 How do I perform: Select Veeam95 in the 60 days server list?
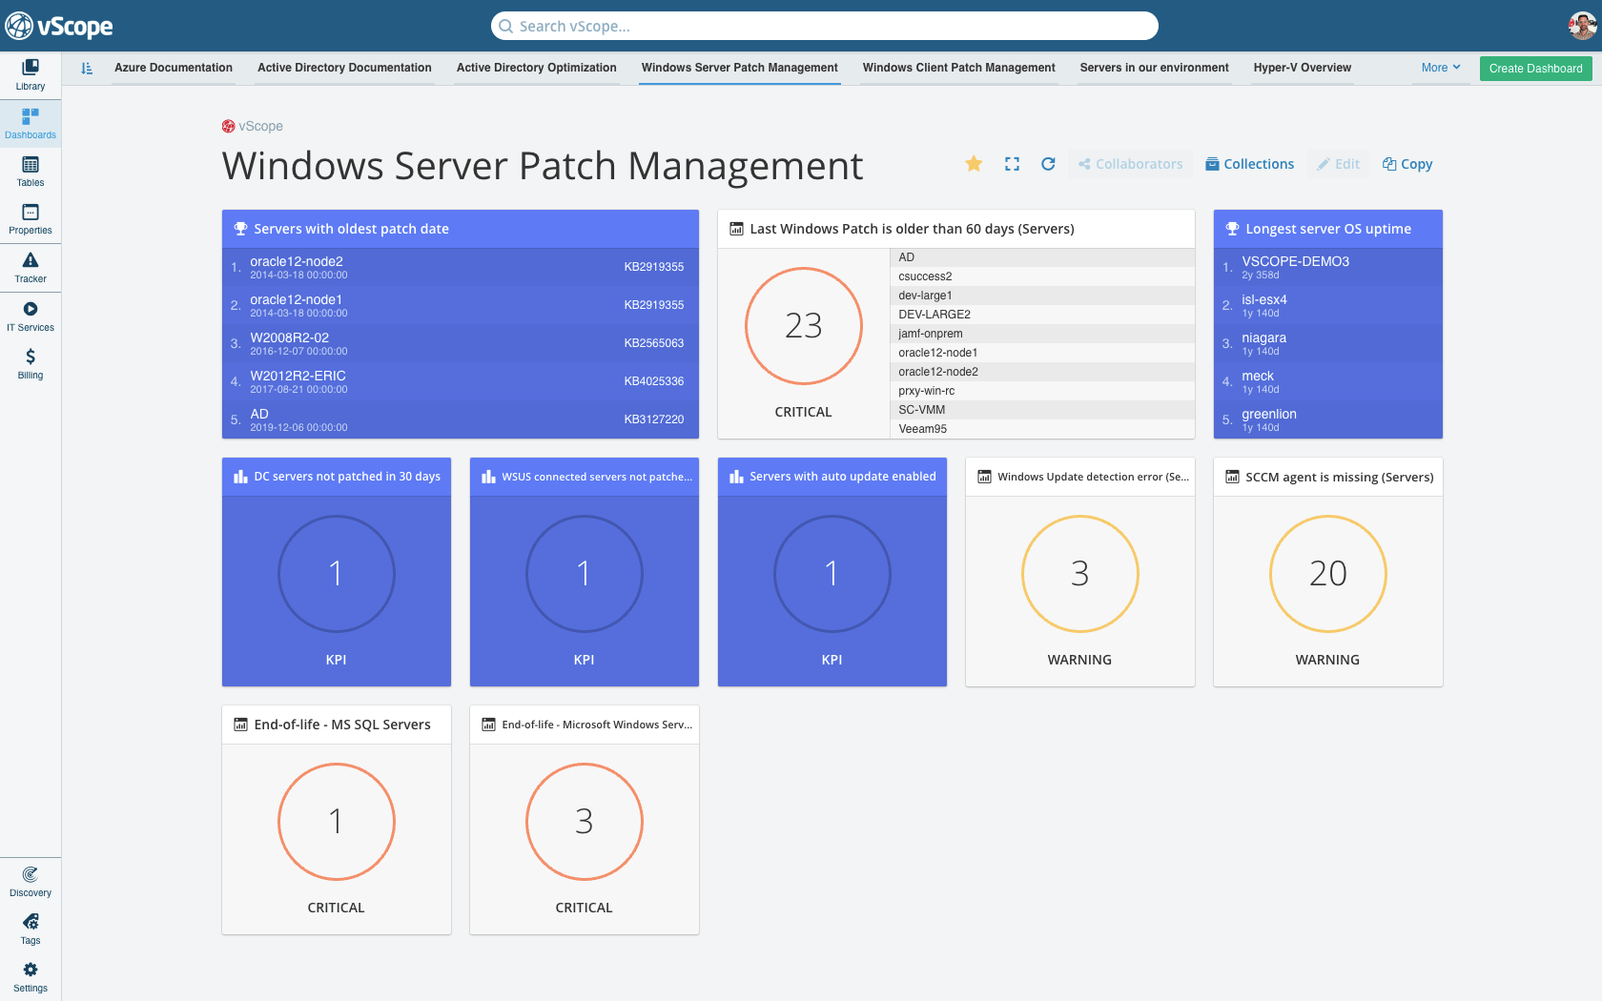1042,429
